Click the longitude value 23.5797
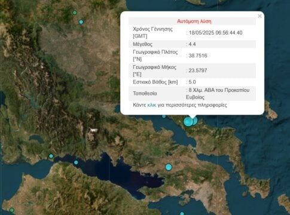 198,70
